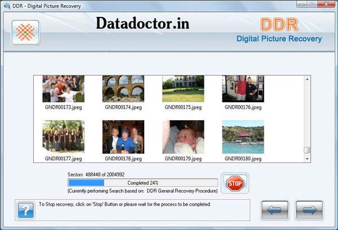Click file name GNDR00177.jpeg
The image size is (338, 230).
tap(63, 159)
